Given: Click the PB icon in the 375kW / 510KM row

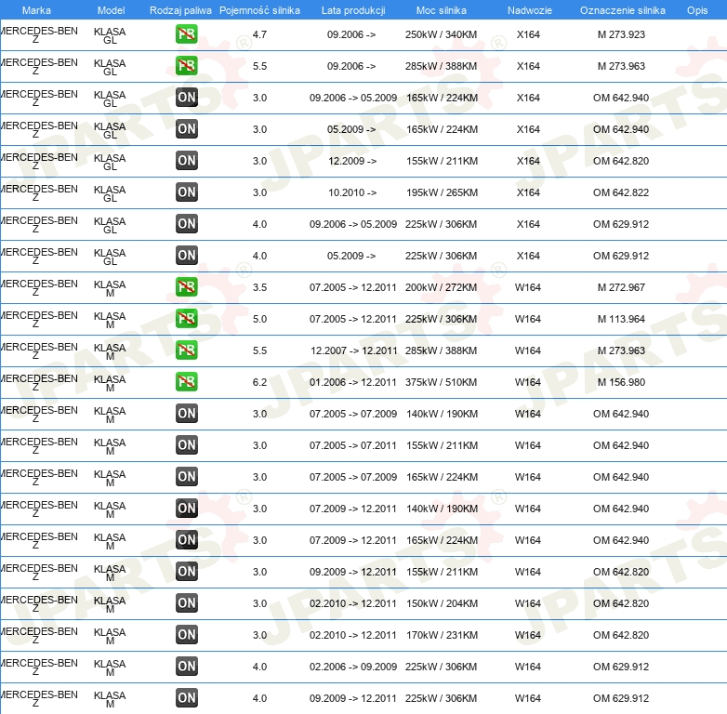Looking at the screenshot, I should point(187,382).
